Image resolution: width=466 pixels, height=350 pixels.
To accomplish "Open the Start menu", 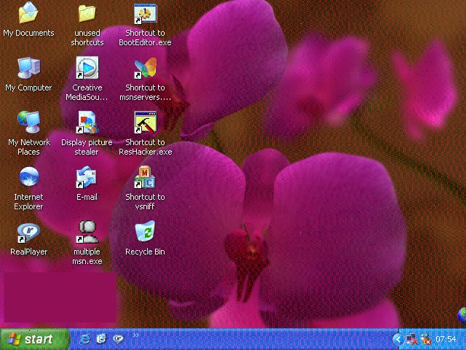I will pos(34,339).
